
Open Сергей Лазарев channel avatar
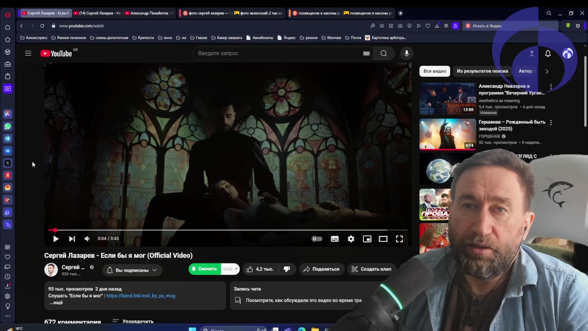pyautogui.click(x=51, y=270)
